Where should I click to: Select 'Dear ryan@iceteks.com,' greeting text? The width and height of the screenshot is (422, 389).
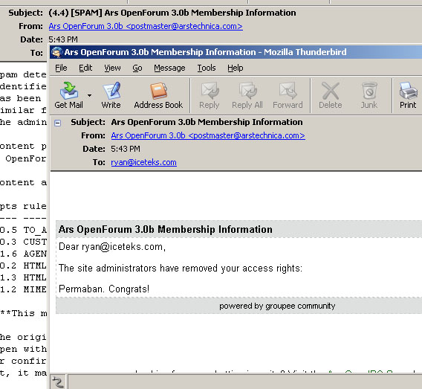[x=112, y=247]
